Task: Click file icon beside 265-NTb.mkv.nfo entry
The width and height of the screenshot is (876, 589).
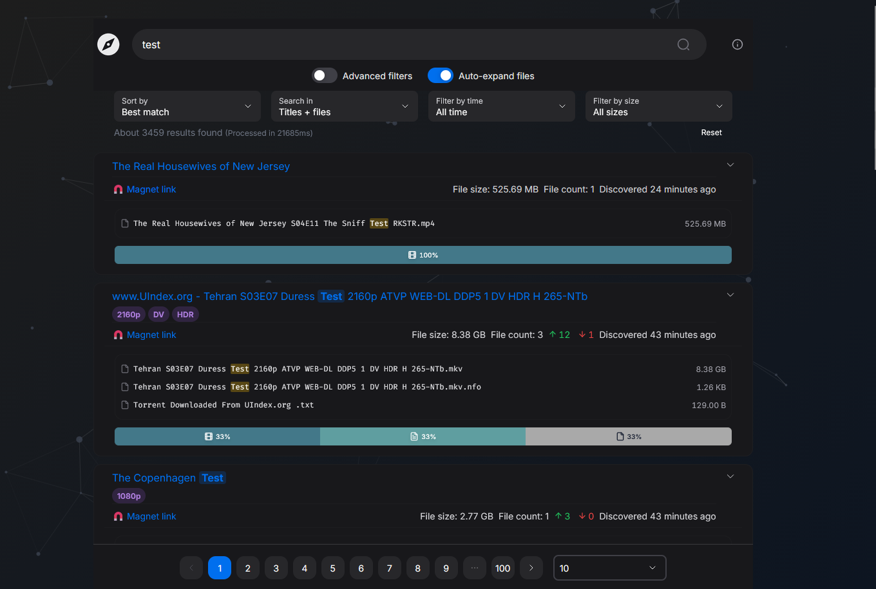Action: pos(125,387)
